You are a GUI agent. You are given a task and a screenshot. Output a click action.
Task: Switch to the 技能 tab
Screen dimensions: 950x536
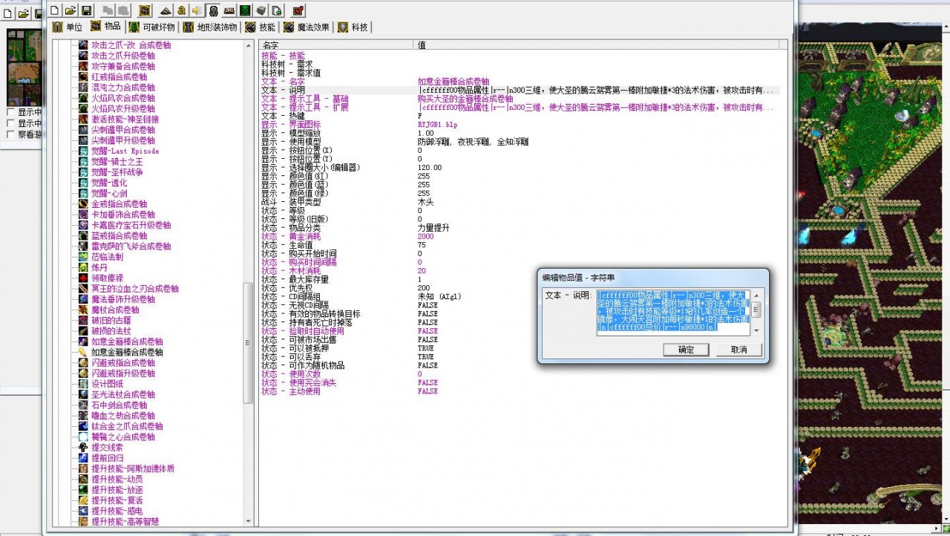click(261, 27)
